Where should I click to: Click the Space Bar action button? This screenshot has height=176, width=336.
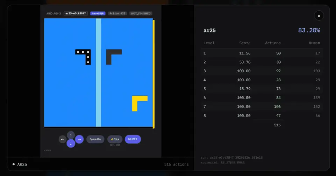coord(95,139)
